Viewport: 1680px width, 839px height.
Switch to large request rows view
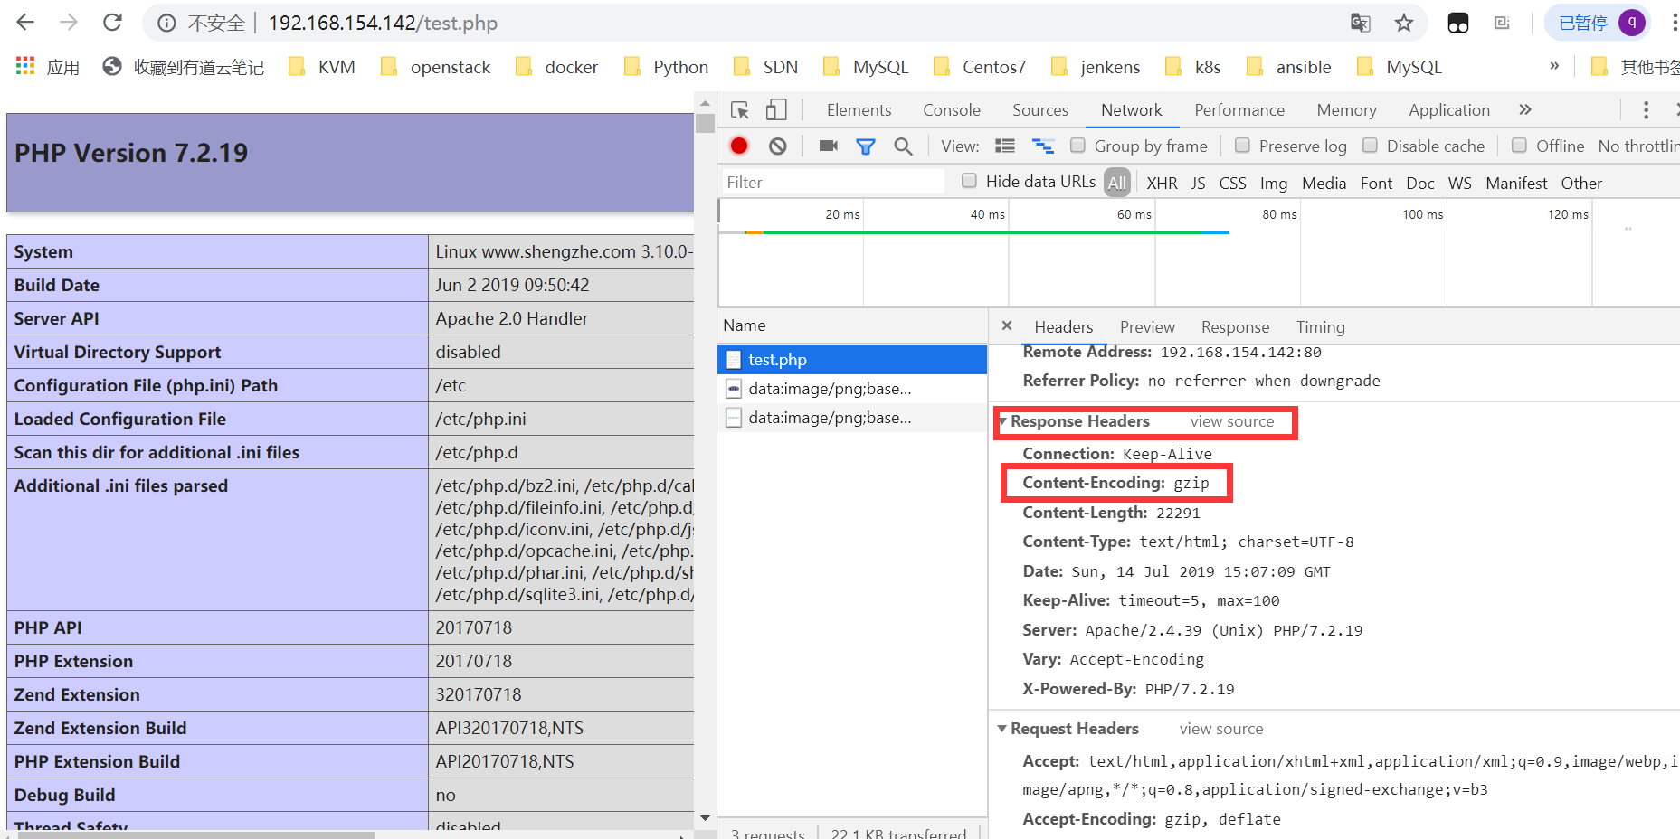coord(1005,146)
